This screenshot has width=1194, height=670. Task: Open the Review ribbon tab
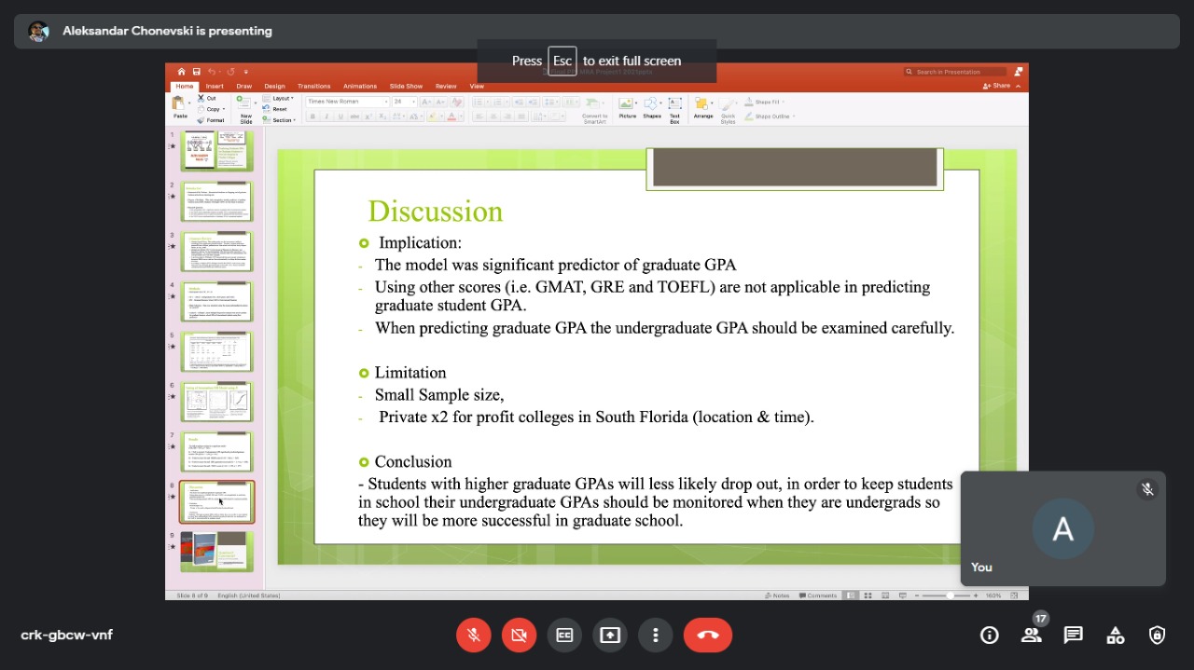[x=446, y=87]
